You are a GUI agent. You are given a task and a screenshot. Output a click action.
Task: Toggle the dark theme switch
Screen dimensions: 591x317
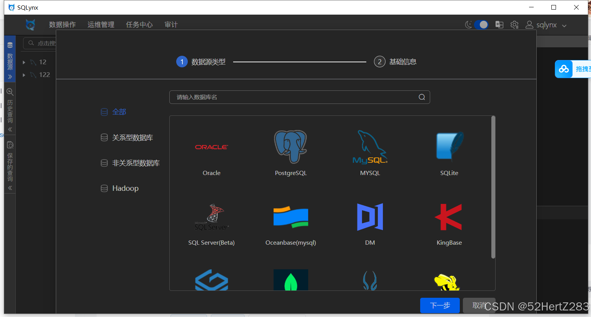[481, 25]
